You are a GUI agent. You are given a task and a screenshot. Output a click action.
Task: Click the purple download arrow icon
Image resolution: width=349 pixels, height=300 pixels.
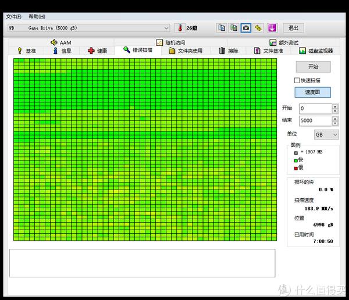click(x=272, y=28)
